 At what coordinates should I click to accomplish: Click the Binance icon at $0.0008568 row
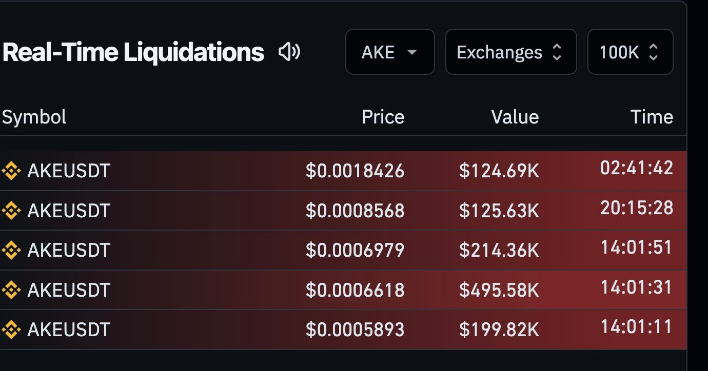click(x=11, y=210)
